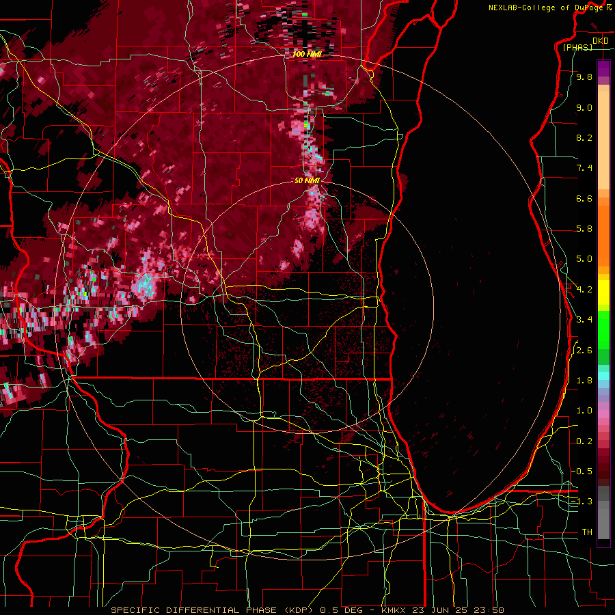Image resolution: width=615 pixels, height=615 pixels.
Task: Click the 100 NMI range ring label
Action: click(307, 54)
